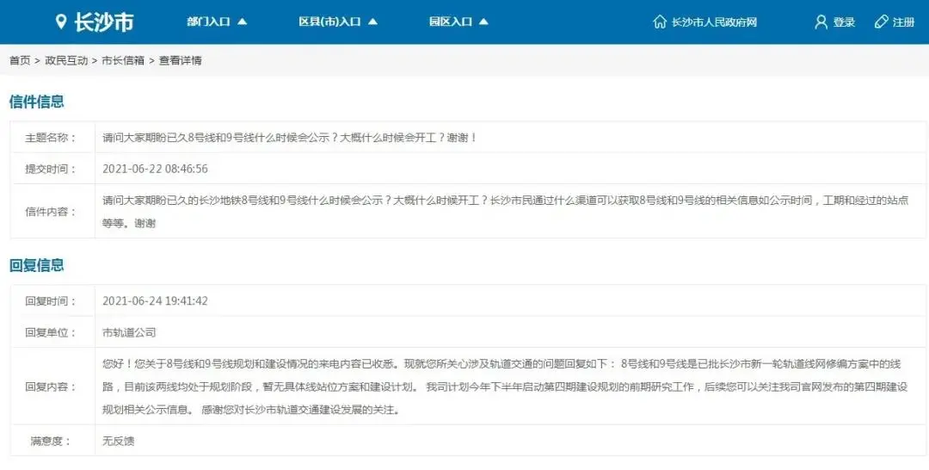Open the 部门入口 menu label
This screenshot has height=470, width=929.
tap(208, 22)
